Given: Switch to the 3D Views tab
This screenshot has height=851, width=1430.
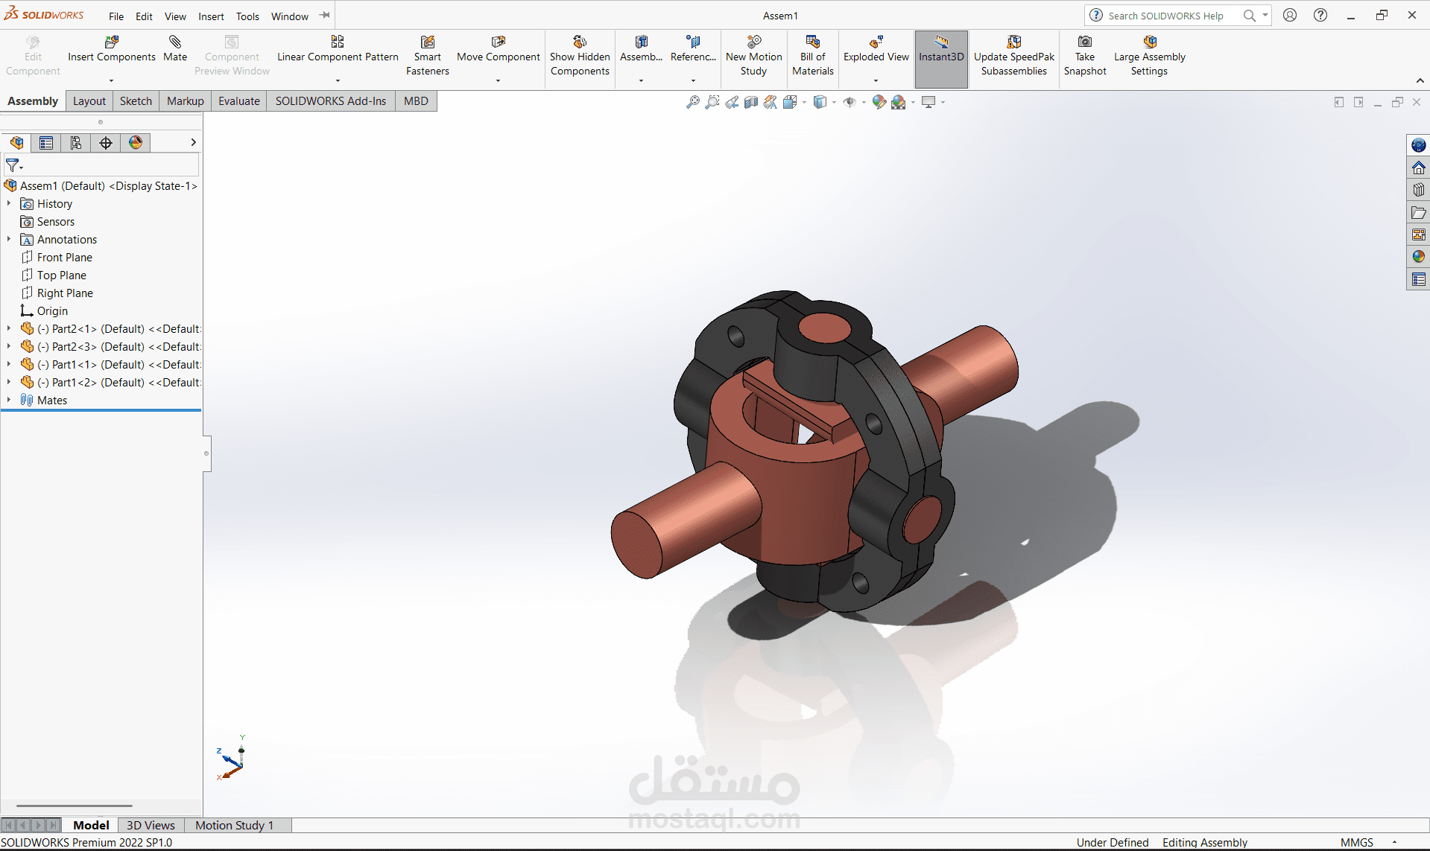Looking at the screenshot, I should click(151, 825).
